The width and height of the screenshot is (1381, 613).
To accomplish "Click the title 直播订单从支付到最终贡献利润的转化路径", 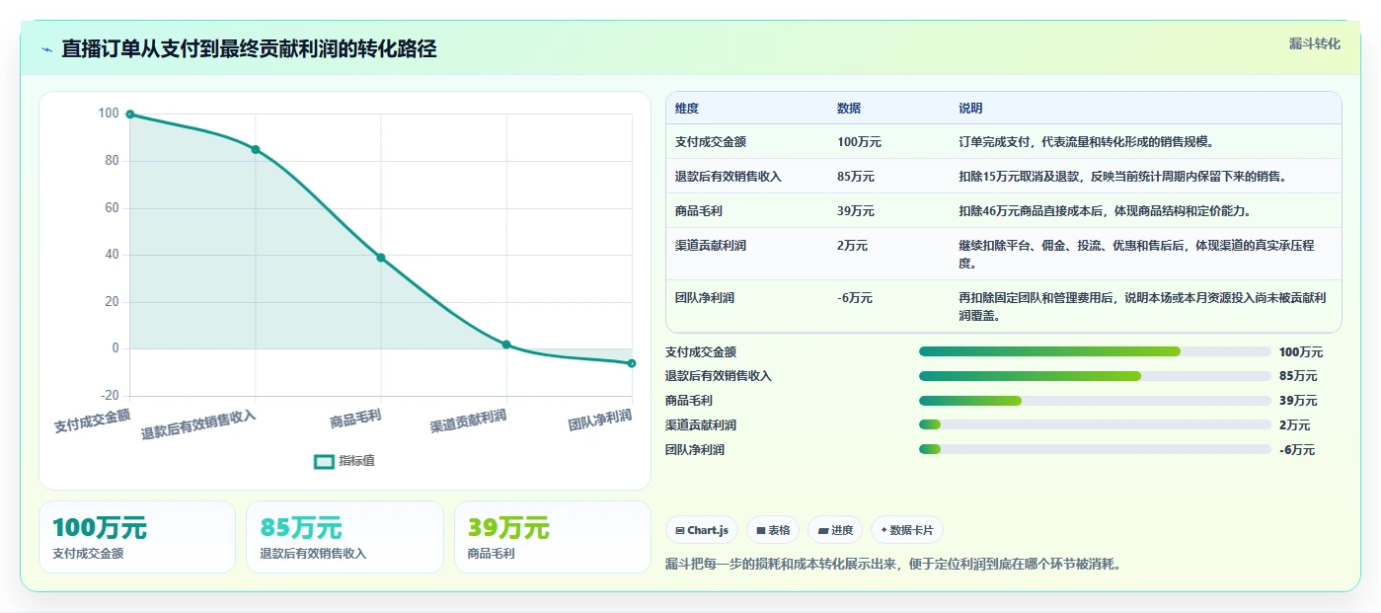I will [x=249, y=49].
